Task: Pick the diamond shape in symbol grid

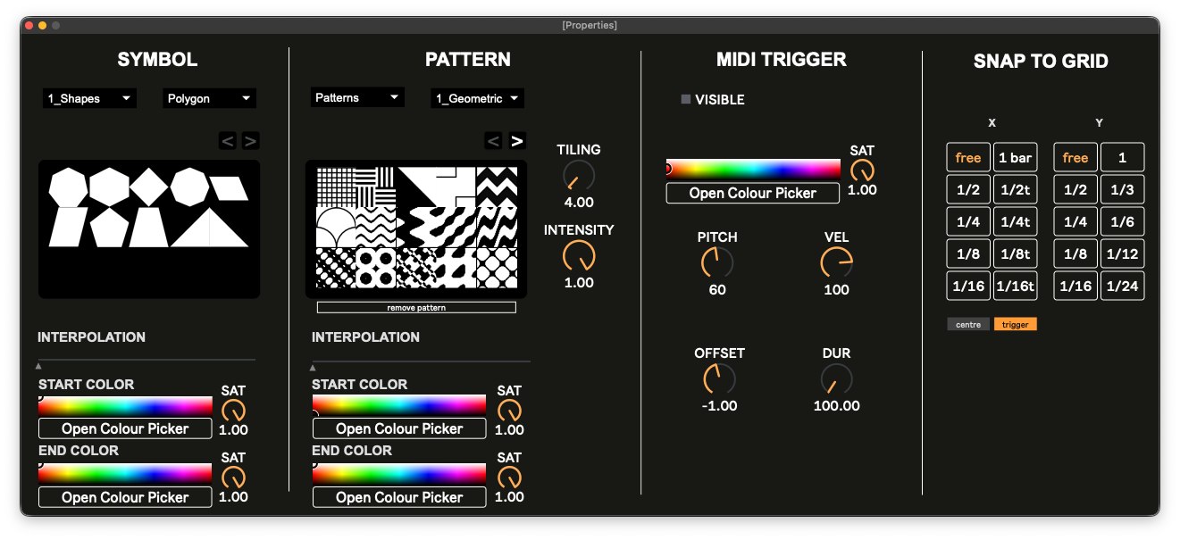Action: pos(149,186)
